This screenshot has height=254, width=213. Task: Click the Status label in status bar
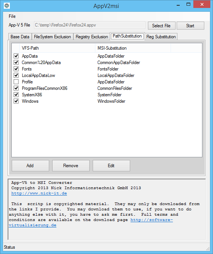[x=9, y=247]
